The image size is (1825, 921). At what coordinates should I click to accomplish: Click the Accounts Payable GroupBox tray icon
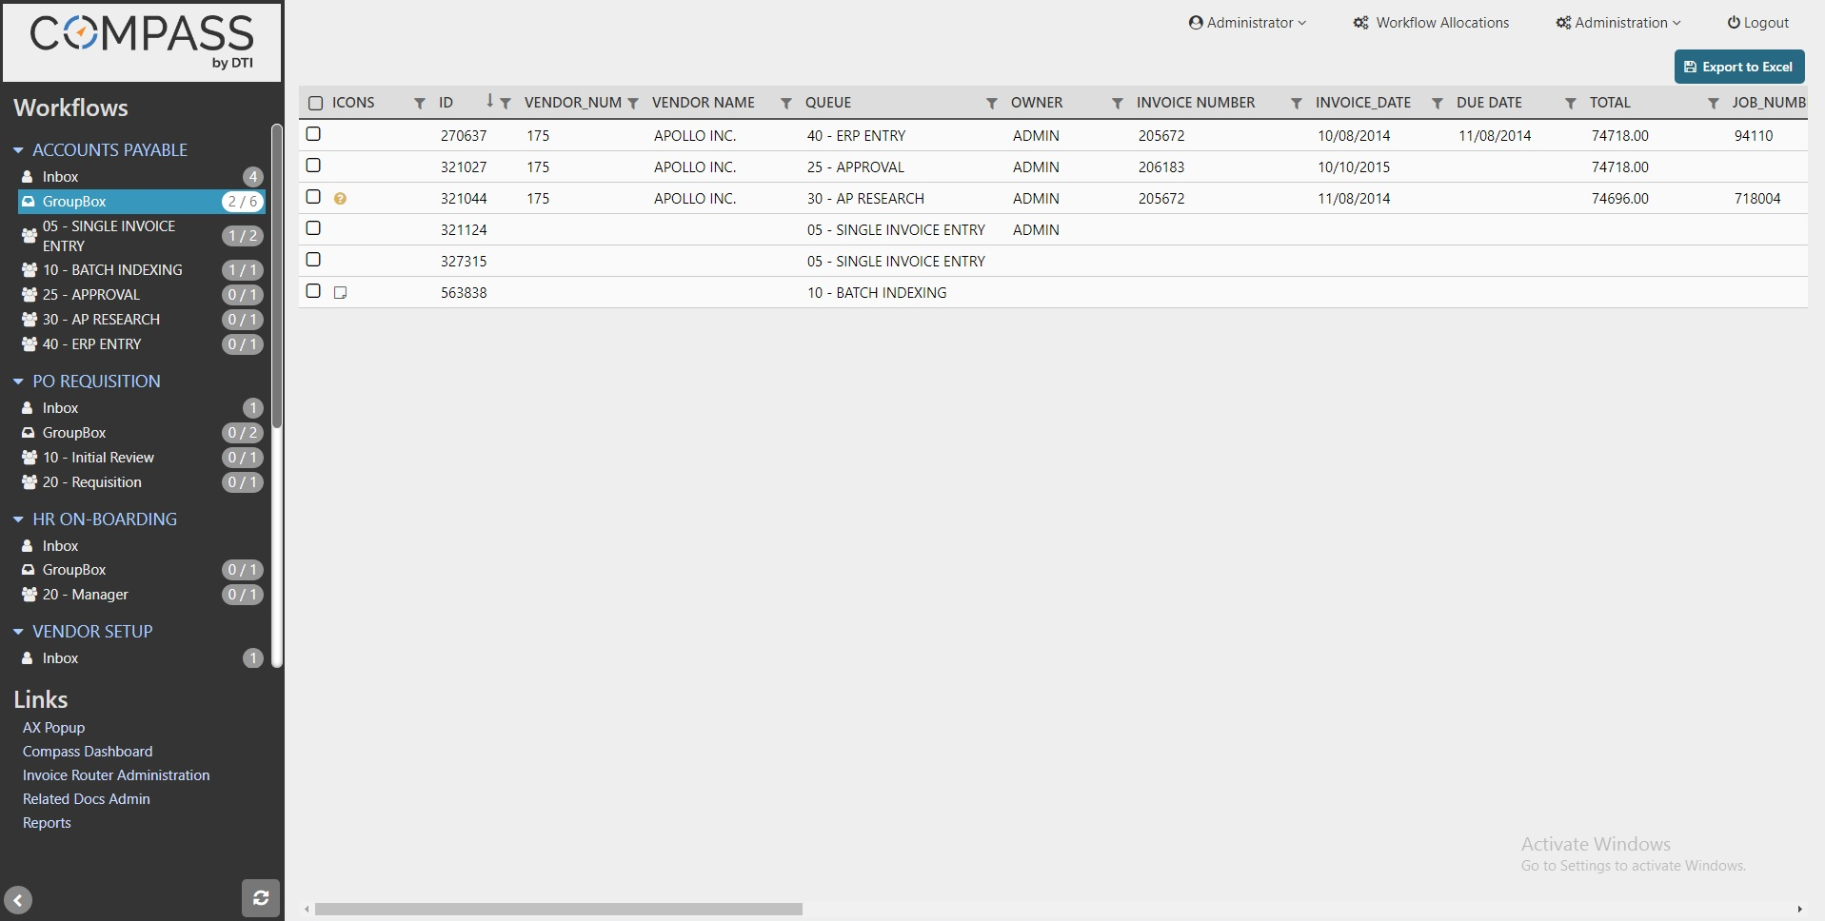pyautogui.click(x=29, y=202)
